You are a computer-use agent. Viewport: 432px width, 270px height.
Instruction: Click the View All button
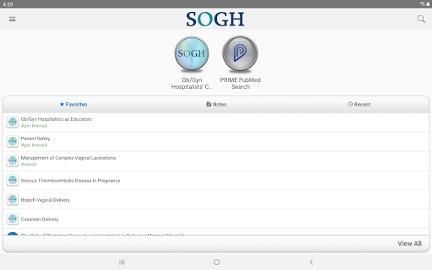(409, 244)
